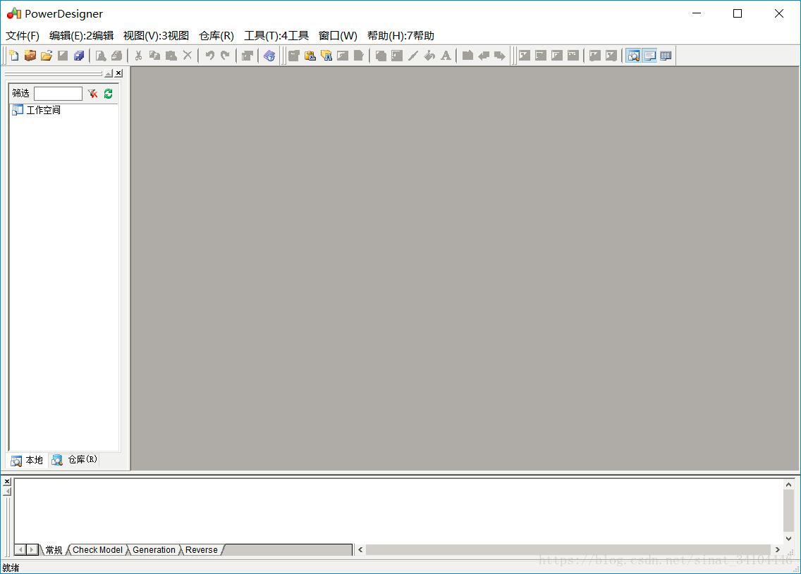Image resolution: width=801 pixels, height=574 pixels.
Task: Switch to the Check Model output tab
Action: click(97, 550)
